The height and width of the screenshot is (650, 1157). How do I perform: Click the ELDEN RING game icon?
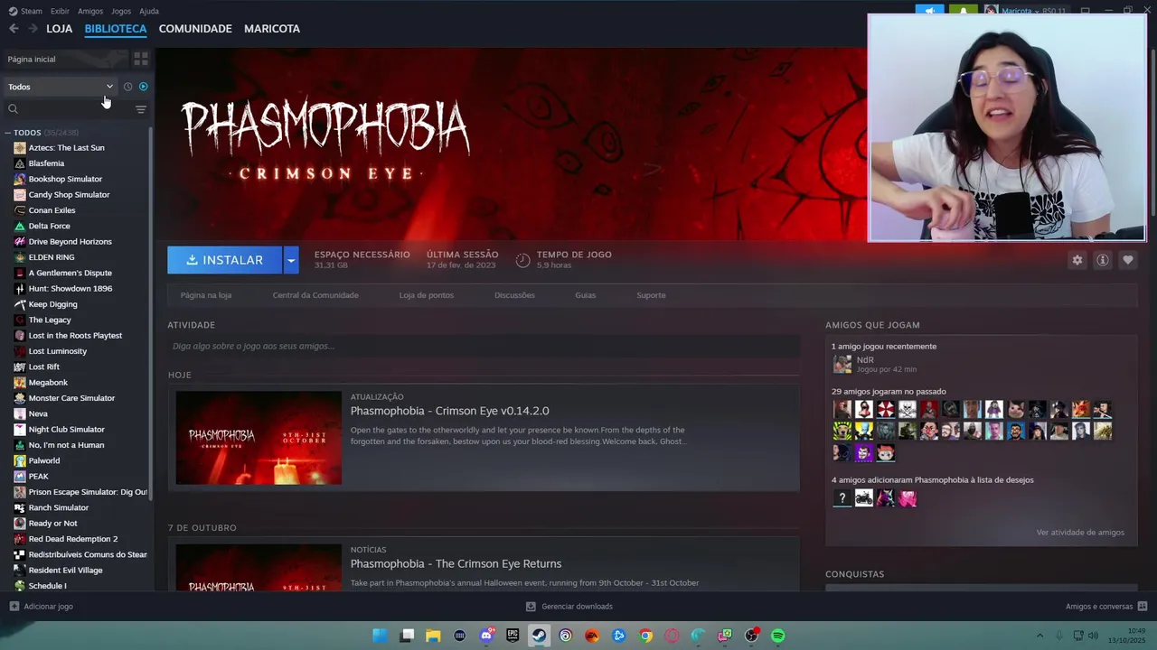tap(20, 257)
